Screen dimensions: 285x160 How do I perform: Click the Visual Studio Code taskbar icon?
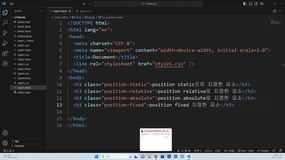[189, 156]
